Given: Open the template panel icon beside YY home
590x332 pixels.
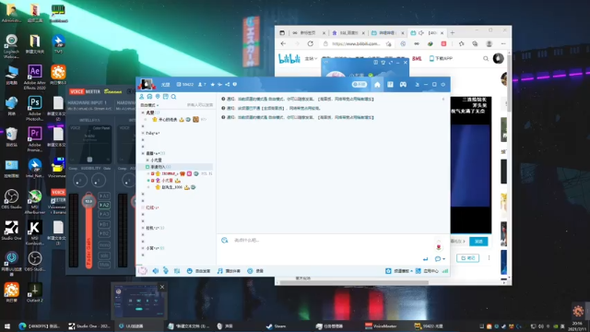Looking at the screenshot, I should [x=390, y=85].
